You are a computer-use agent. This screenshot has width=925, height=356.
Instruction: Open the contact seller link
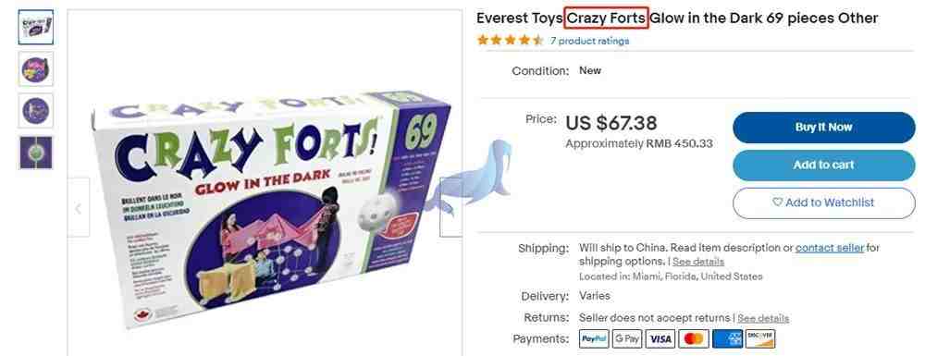(830, 248)
